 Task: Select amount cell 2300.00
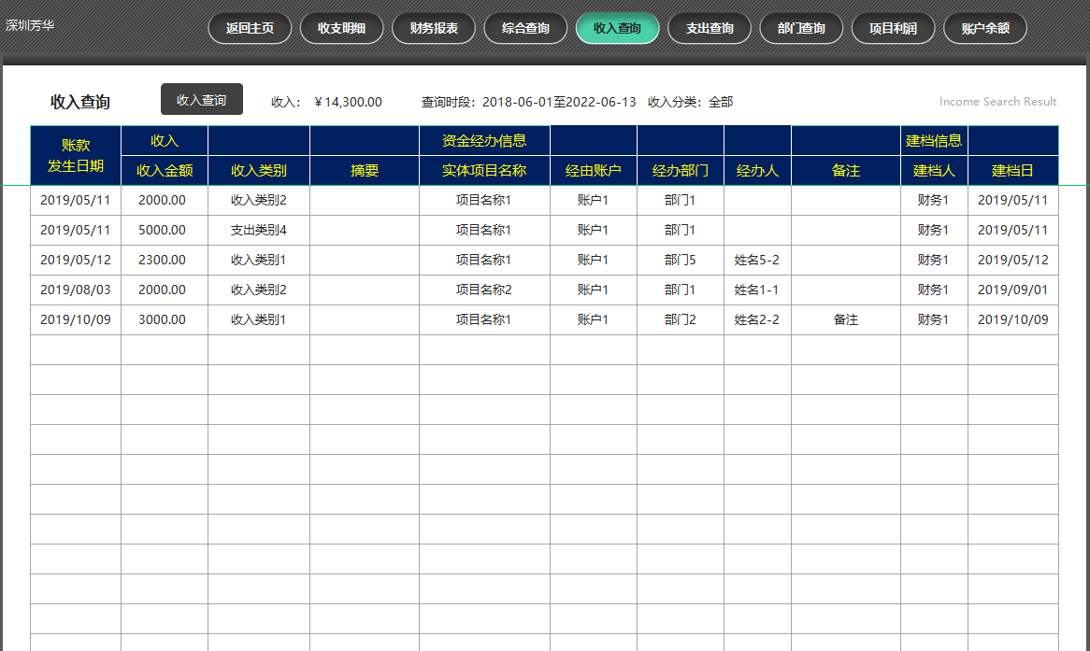[x=165, y=260]
